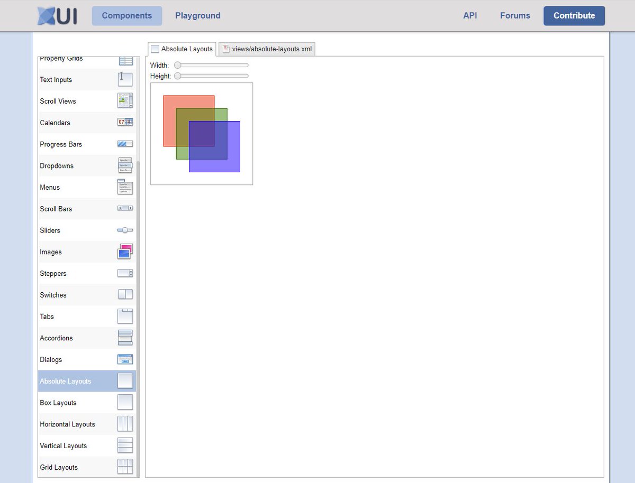Select the Grid Layouts icon

pyautogui.click(x=125, y=466)
